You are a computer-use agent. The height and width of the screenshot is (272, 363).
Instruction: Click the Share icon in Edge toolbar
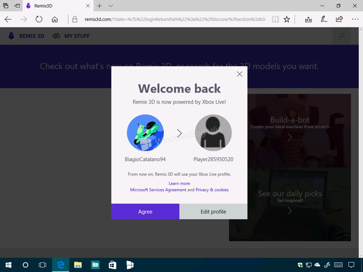339,19
